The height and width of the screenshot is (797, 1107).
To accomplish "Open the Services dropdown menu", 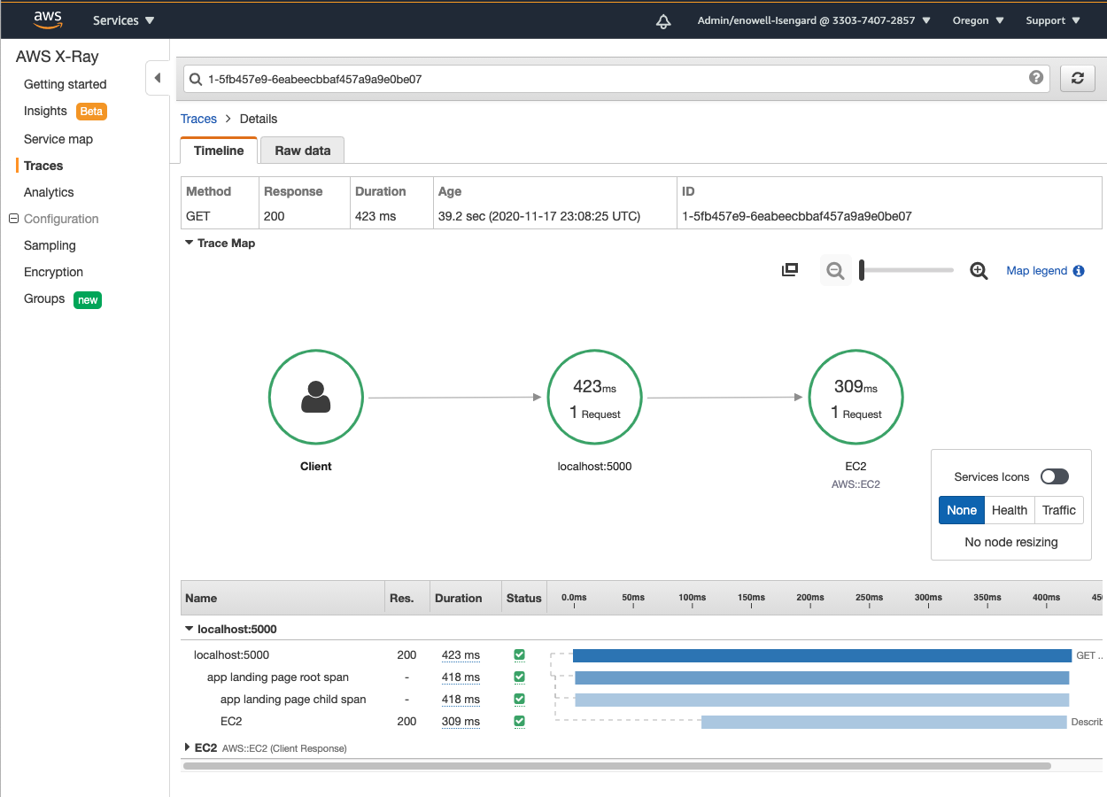I will click(124, 20).
